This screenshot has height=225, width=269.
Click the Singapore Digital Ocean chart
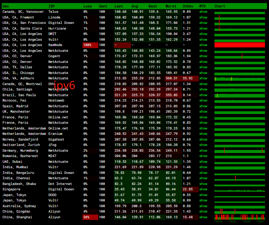[x=240, y=190]
